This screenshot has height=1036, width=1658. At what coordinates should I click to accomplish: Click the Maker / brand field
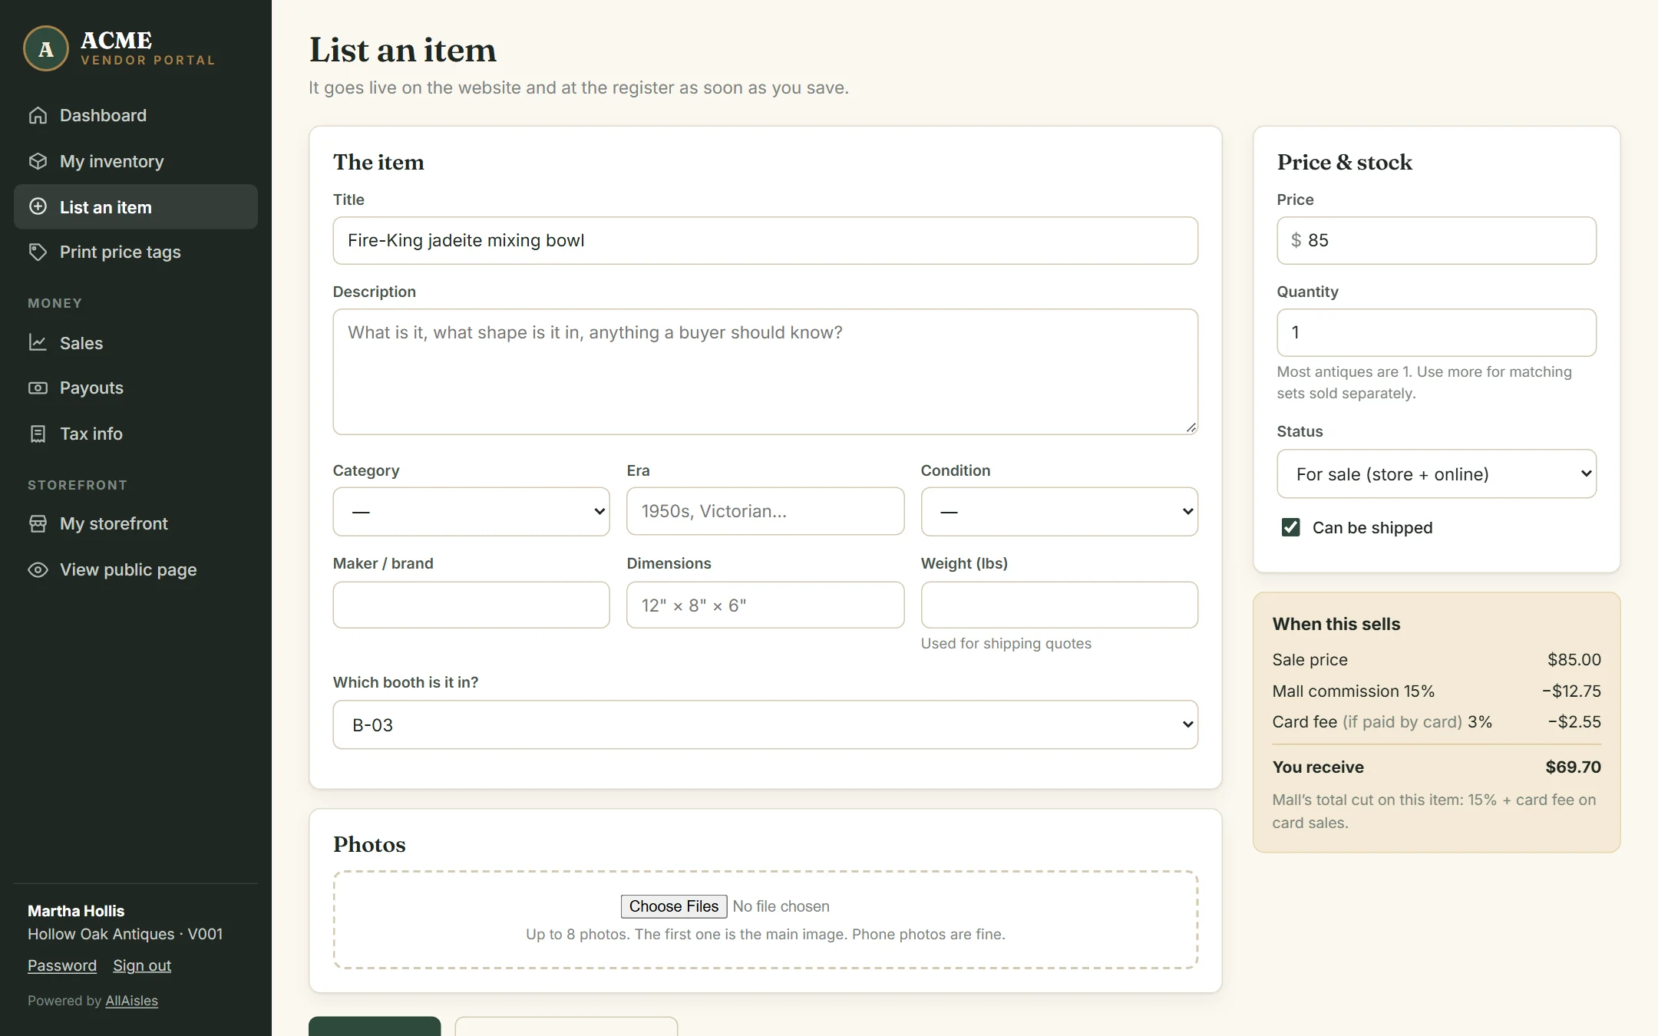[x=471, y=605]
